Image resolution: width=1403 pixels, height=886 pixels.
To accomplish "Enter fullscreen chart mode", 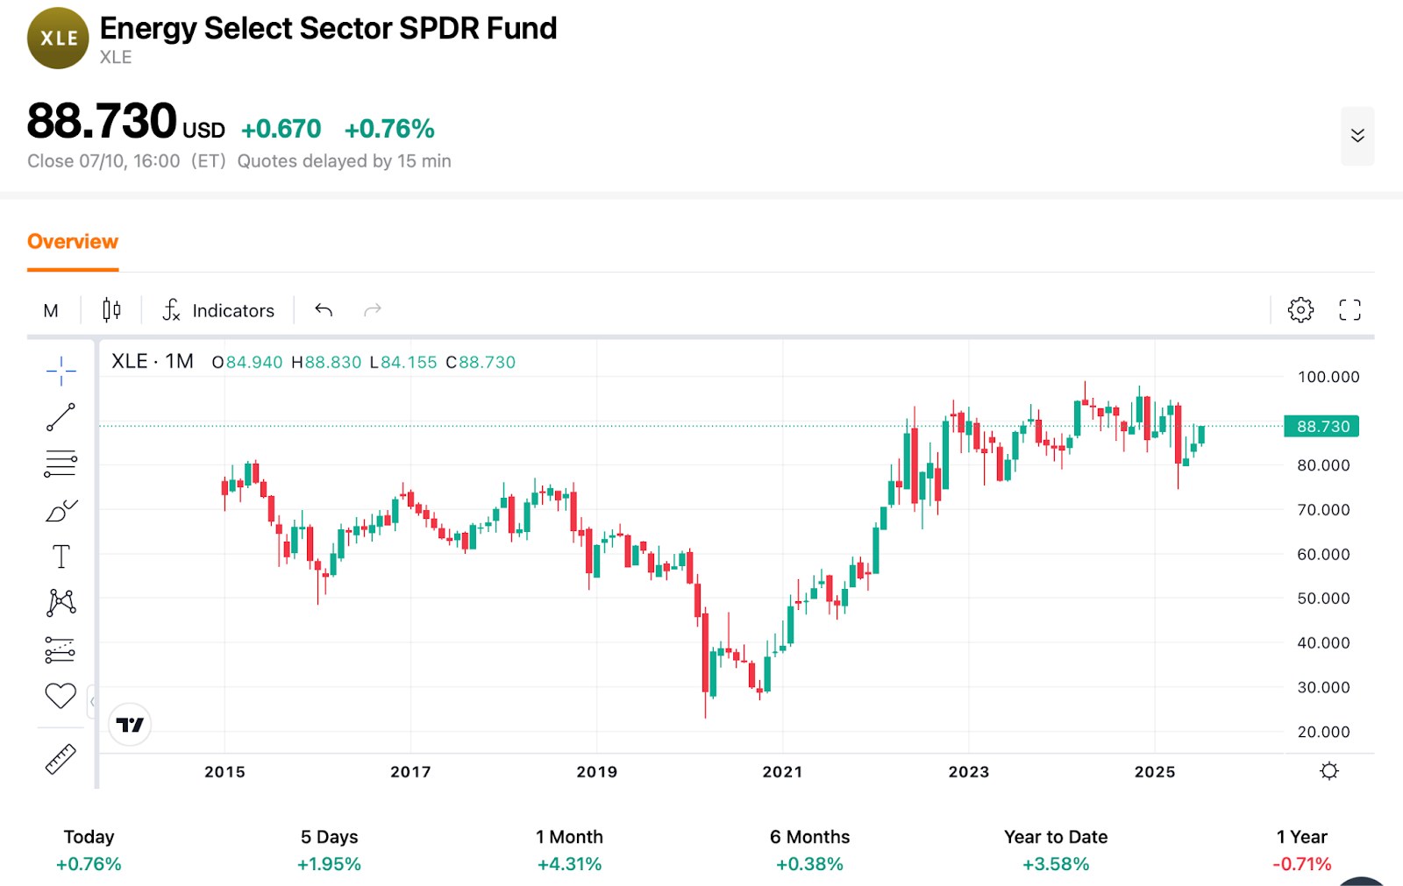I will 1350,309.
